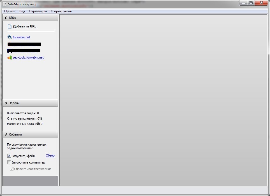Collapse the События panel chevron
270x196 pixels.
(x=6, y=134)
